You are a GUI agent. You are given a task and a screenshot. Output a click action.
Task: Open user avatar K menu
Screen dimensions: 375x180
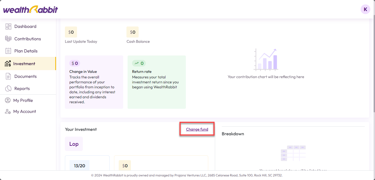point(365,9)
